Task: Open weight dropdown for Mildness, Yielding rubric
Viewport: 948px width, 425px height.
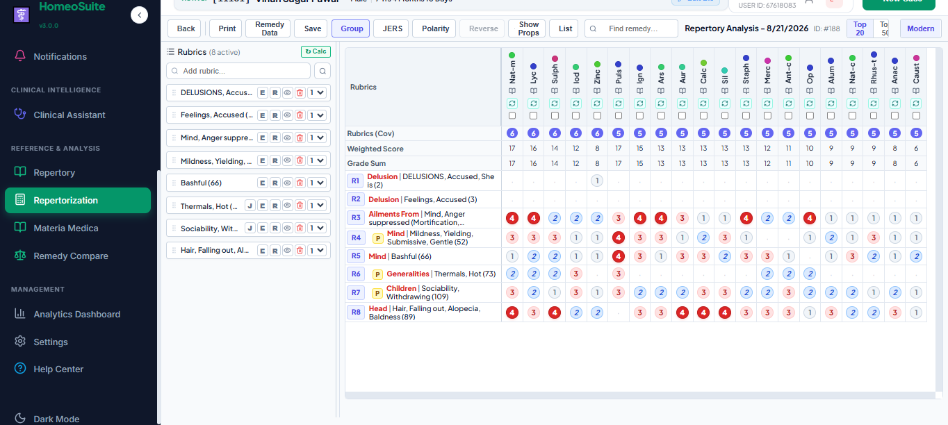Action: coord(318,160)
